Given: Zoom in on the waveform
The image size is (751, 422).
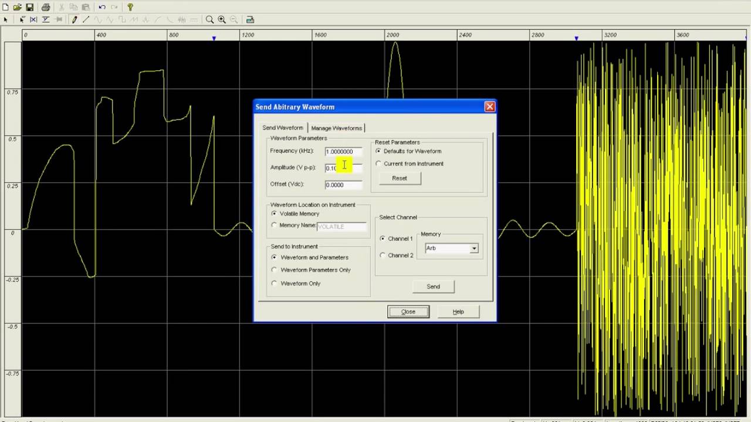Looking at the screenshot, I should tap(222, 19).
